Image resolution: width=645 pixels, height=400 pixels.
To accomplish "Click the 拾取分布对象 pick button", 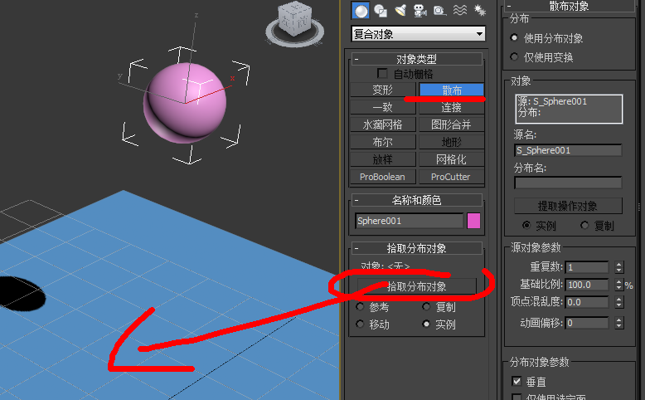I will point(417,286).
